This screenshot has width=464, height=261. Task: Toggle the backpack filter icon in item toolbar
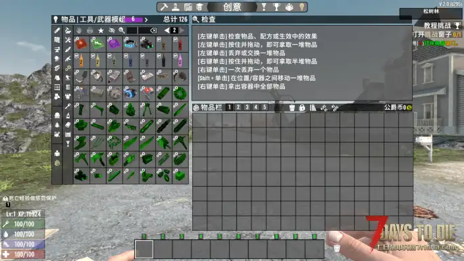(x=90, y=30)
